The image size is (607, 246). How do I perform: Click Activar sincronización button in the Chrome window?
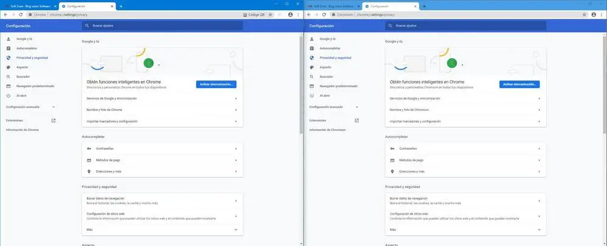tap(216, 84)
